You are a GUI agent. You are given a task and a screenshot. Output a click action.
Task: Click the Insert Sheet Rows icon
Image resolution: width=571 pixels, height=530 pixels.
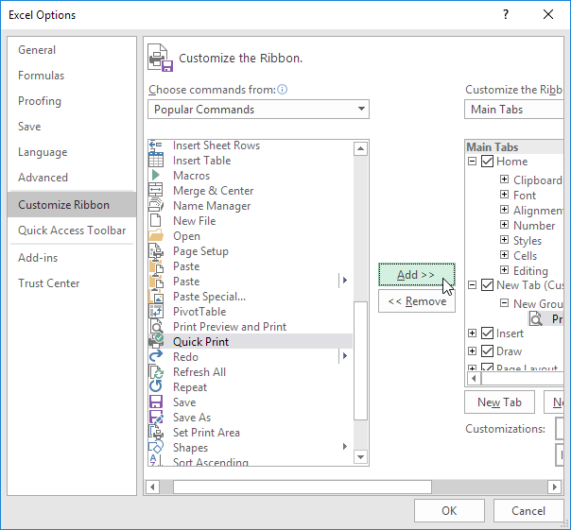(x=156, y=145)
